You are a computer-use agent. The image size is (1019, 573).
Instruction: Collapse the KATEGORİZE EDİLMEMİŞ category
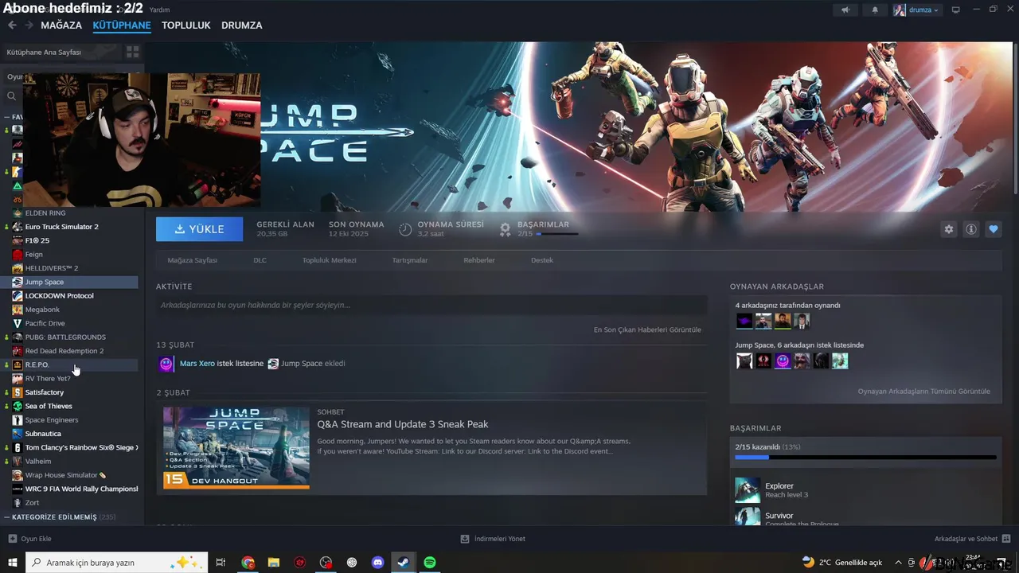tap(7, 517)
